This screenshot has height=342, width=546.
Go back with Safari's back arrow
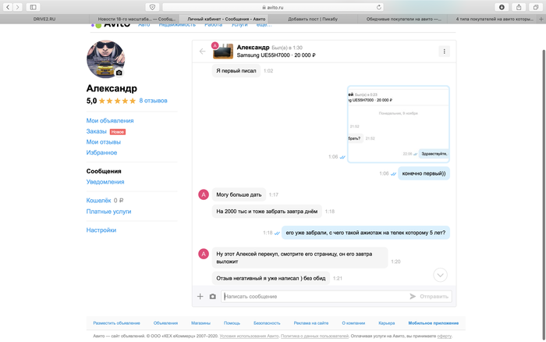(8, 7)
